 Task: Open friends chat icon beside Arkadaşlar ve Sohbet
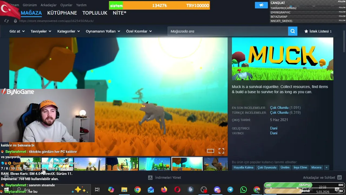(x=340, y=178)
